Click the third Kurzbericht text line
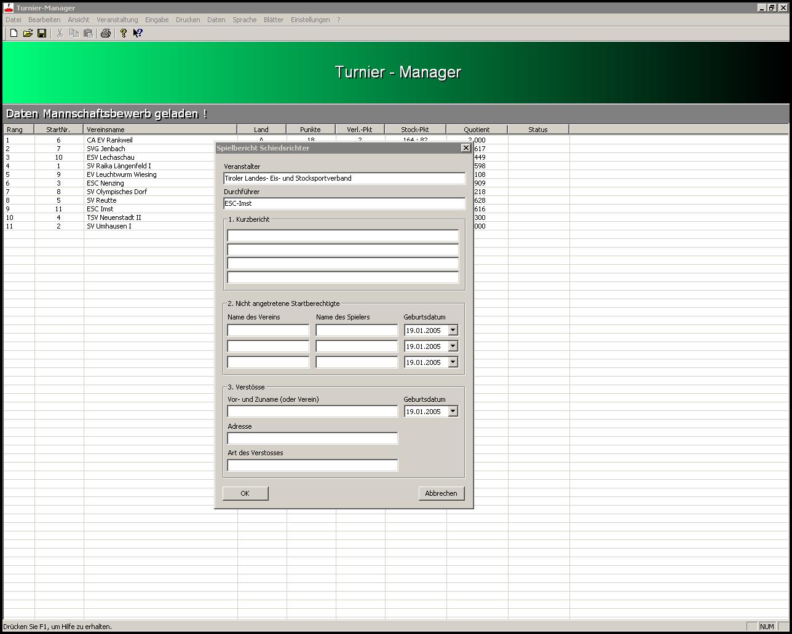This screenshot has width=792, height=634. [343, 264]
